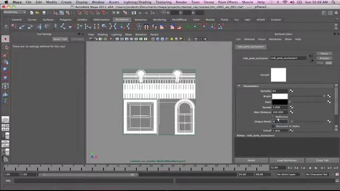Open the No Character Set dropdown
340x191 pixels.
(318, 175)
